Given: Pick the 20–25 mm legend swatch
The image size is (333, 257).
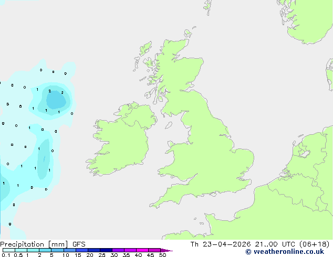Looking at the screenshot, I should click(x=94, y=250).
